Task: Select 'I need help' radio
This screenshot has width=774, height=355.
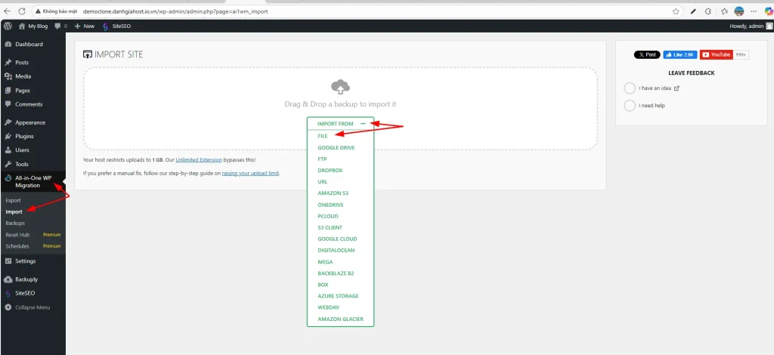Action: pos(630,106)
